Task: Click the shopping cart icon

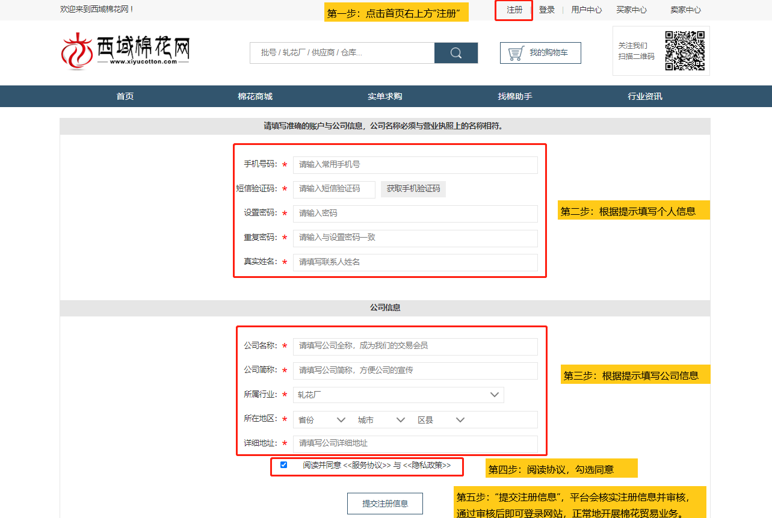Action: pyautogui.click(x=516, y=53)
